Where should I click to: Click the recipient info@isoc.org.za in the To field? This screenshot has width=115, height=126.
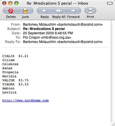[x=56, y=37]
